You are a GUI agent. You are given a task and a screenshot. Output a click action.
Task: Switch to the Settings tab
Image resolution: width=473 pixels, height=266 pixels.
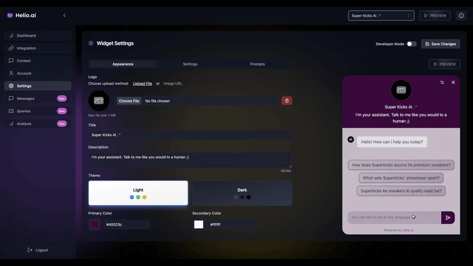coord(190,64)
